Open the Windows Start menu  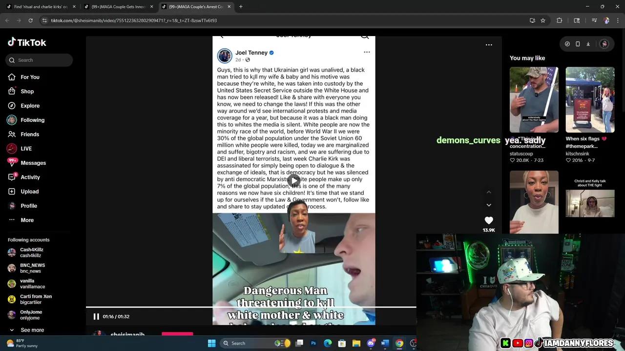(211, 343)
